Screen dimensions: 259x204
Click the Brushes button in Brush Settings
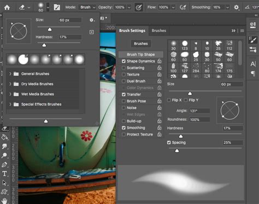[141, 44]
